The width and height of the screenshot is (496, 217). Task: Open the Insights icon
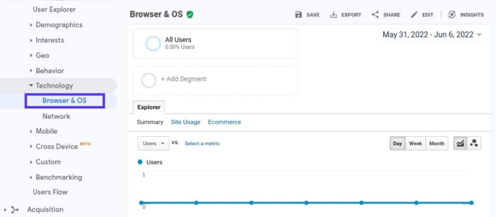tap(452, 15)
